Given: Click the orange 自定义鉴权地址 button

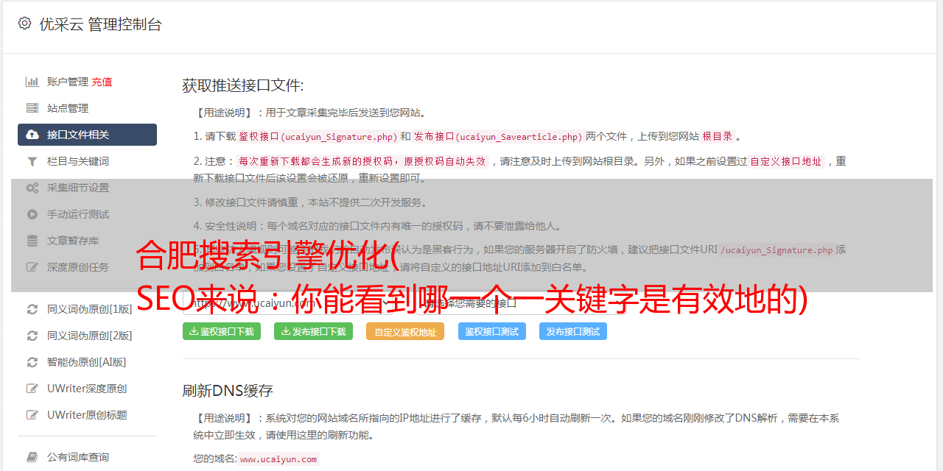Looking at the screenshot, I should coord(405,331).
